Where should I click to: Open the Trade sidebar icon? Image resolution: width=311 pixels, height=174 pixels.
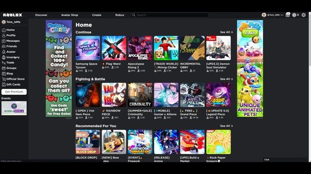coord(3,63)
